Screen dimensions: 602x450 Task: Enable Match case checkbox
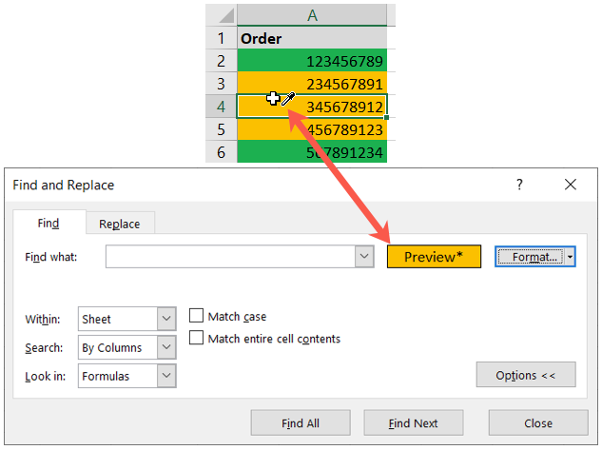tap(196, 316)
